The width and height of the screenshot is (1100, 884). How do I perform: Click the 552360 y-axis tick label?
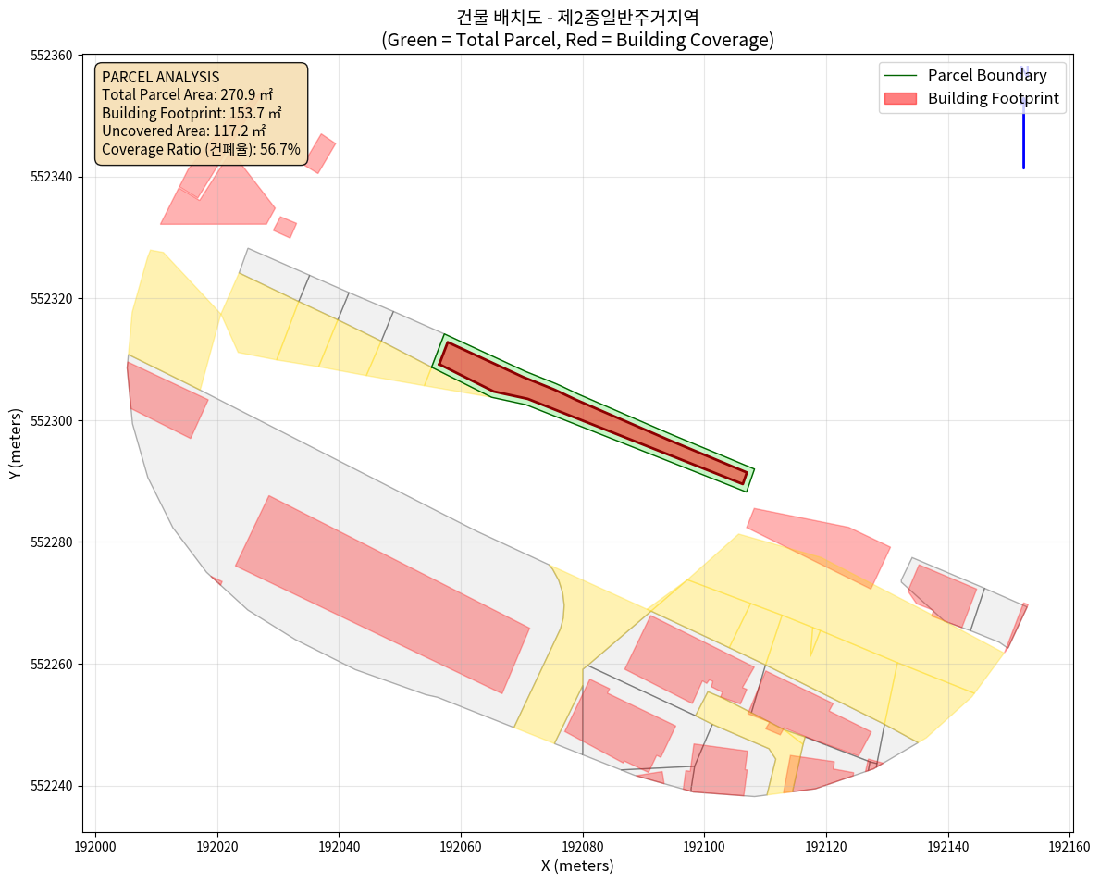click(52, 56)
